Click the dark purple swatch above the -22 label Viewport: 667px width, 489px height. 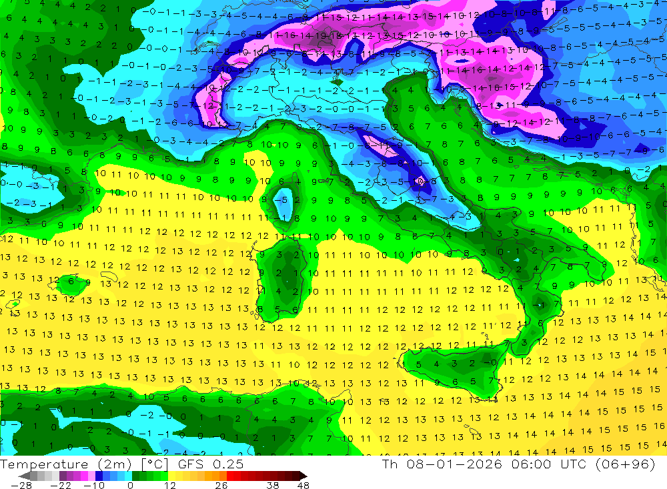(x=63, y=476)
